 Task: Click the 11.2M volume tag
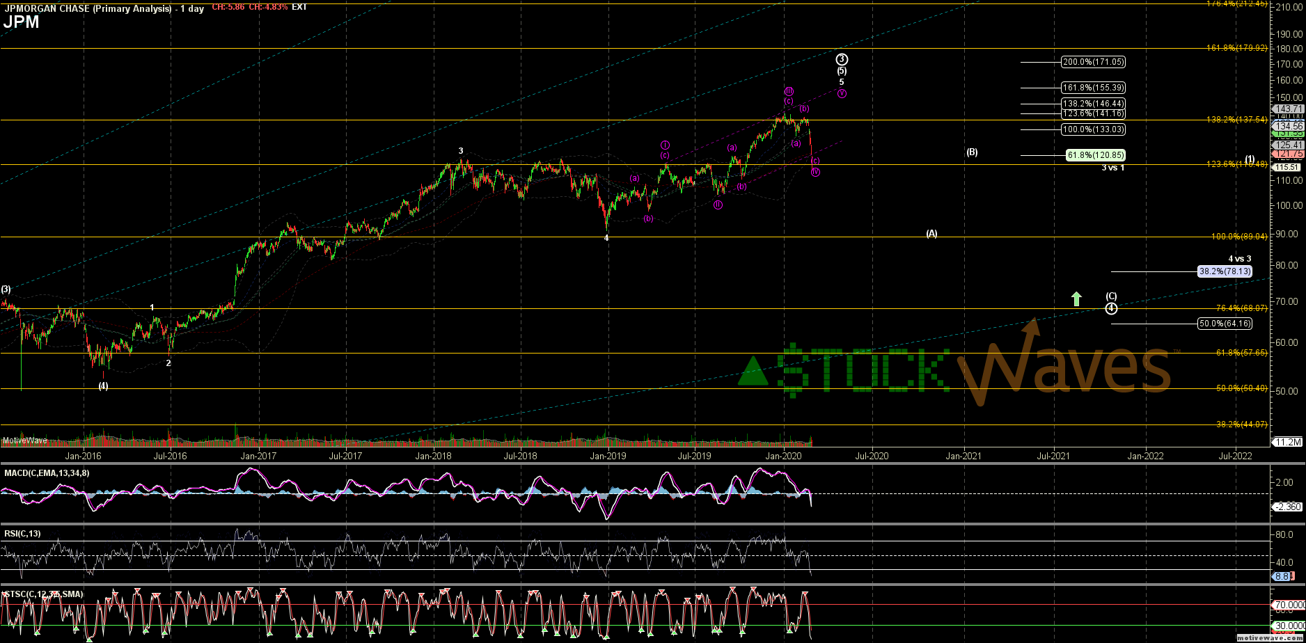click(1287, 442)
